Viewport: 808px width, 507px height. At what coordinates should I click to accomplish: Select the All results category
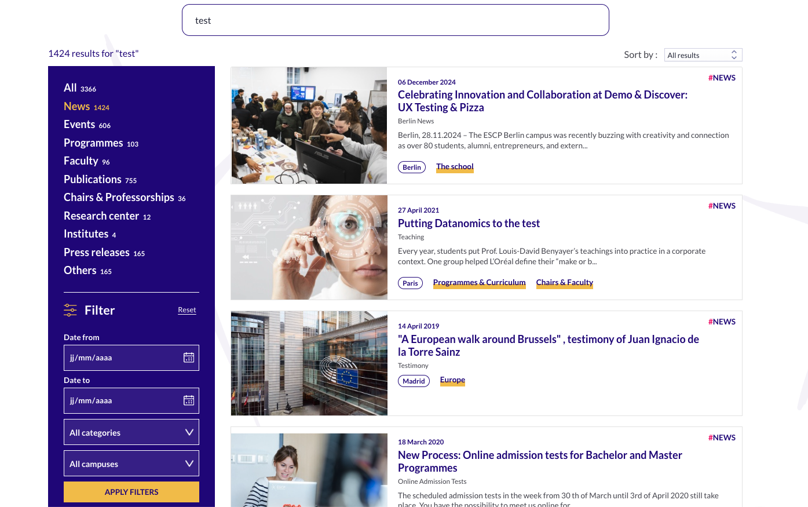pos(80,88)
